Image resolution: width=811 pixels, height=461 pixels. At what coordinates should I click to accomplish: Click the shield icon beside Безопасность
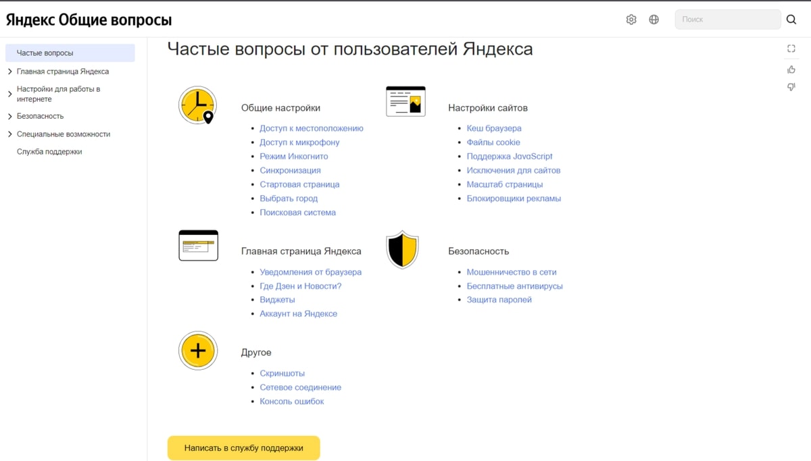click(x=402, y=249)
